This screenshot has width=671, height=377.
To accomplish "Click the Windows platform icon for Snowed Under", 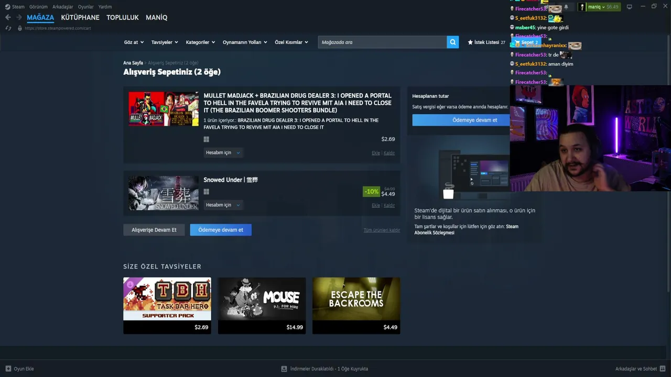I will (207, 192).
